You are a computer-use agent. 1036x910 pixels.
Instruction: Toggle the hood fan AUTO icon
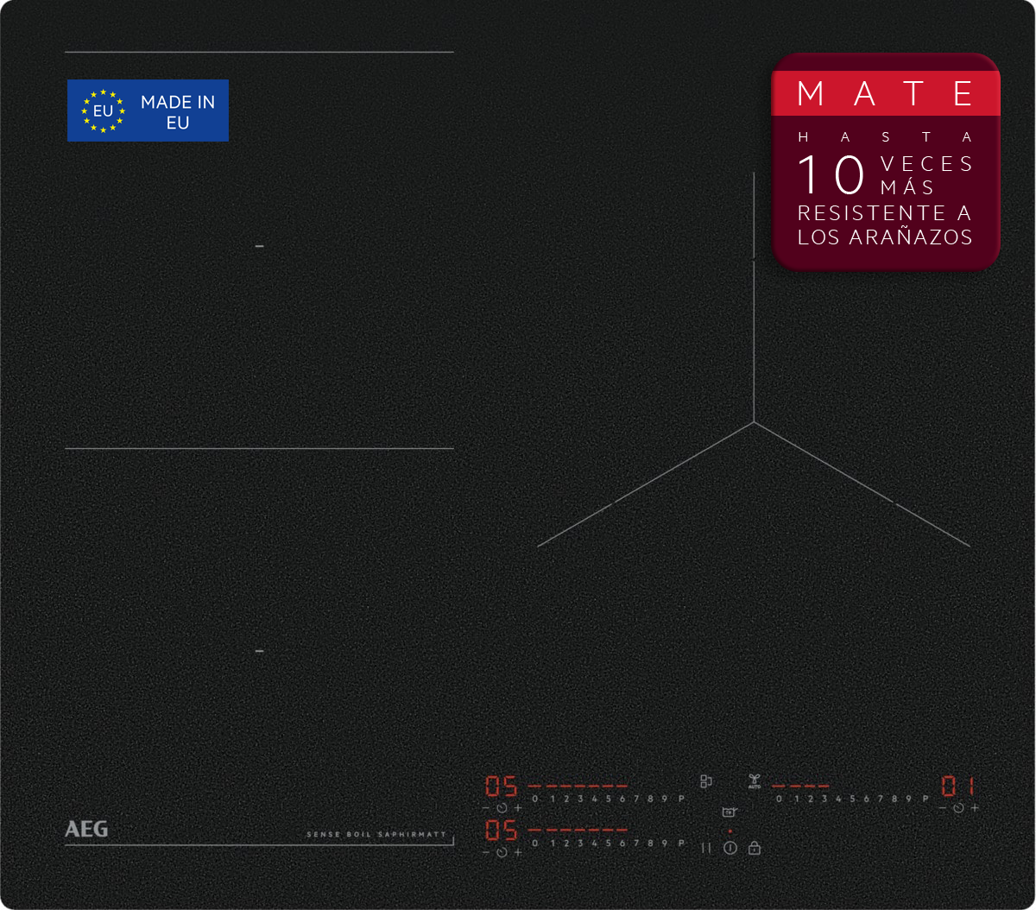coord(754,781)
